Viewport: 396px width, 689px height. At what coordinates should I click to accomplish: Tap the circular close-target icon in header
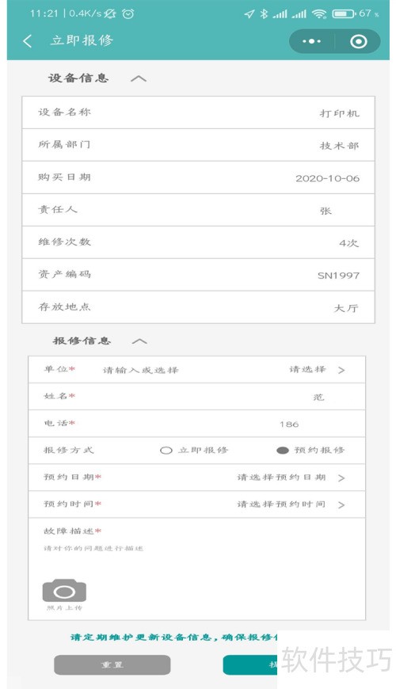pos(358,41)
